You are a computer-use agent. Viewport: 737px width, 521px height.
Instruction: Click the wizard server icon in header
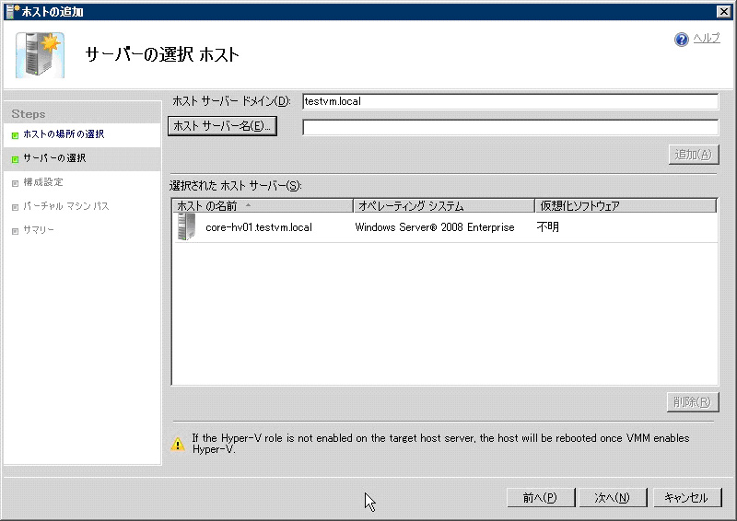pos(39,54)
